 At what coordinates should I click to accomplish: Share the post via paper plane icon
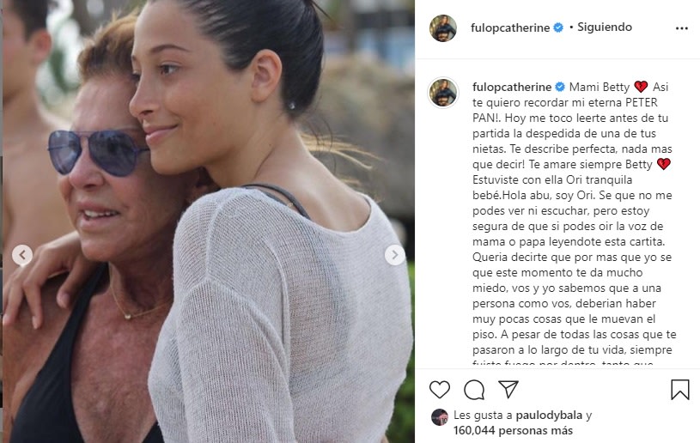click(x=508, y=389)
